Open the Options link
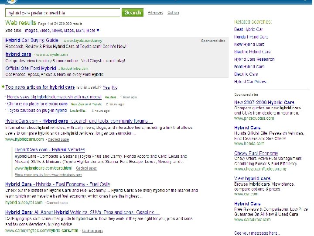 174,12
